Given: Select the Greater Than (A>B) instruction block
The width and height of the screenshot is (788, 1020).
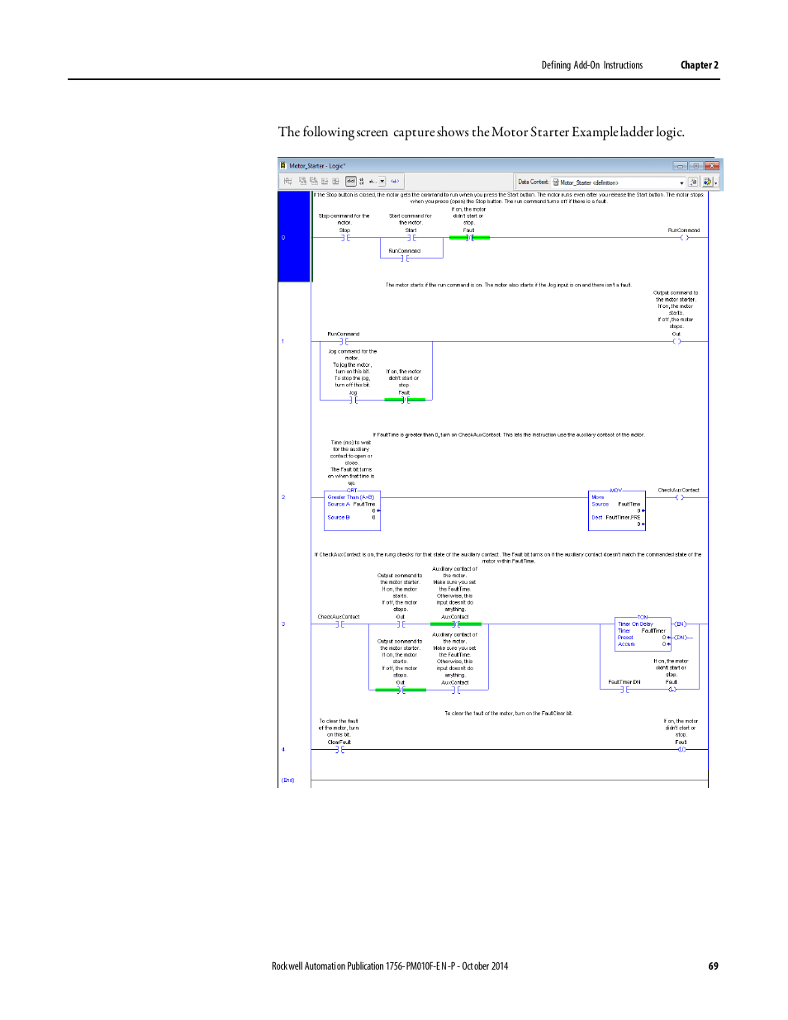Looking at the screenshot, I should [x=353, y=510].
